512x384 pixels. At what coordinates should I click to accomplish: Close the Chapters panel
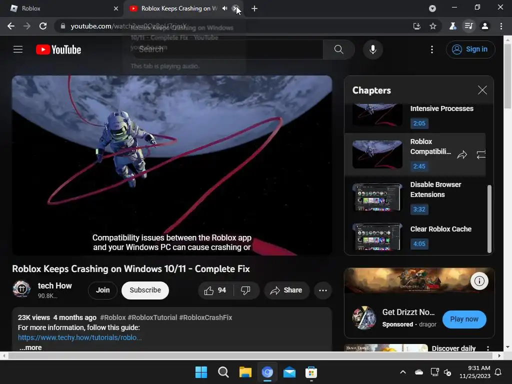pyautogui.click(x=482, y=90)
